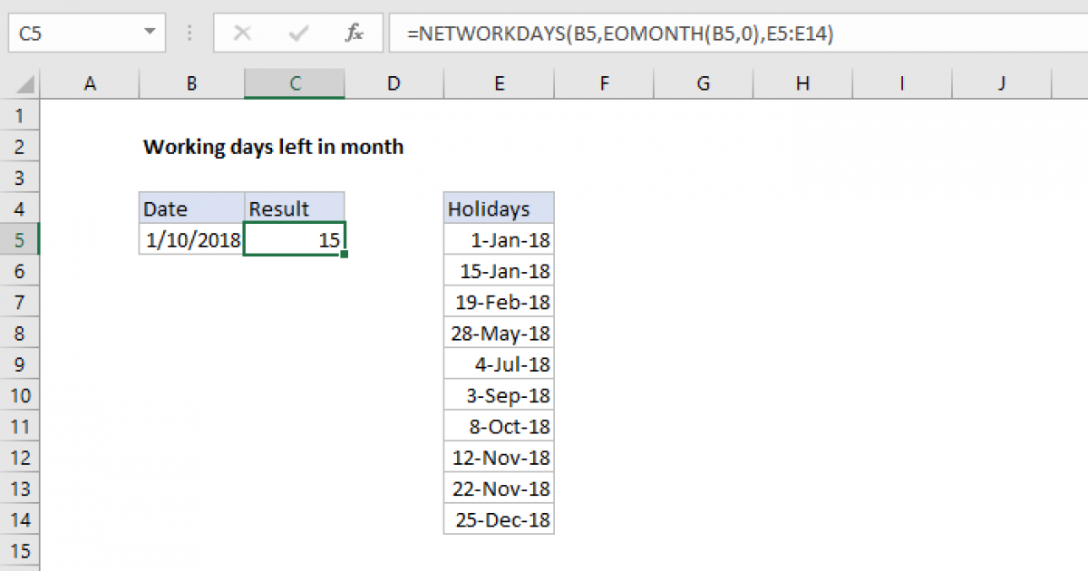1088x571 pixels.
Task: Click the cancel formula X icon
Action: coord(242,34)
